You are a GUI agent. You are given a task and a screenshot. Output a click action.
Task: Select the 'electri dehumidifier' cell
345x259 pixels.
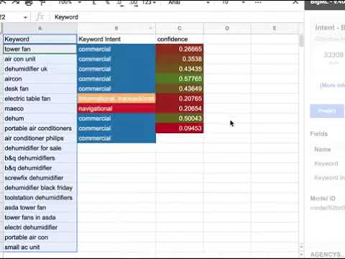click(x=40, y=227)
